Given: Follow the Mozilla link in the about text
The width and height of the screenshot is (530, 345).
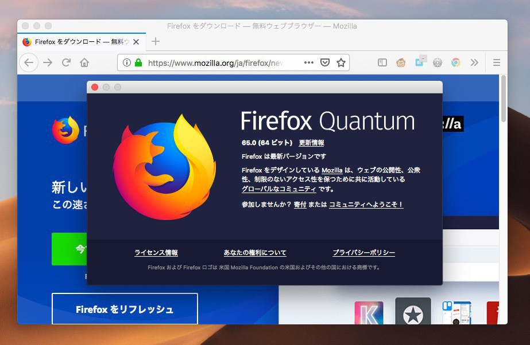Looking at the screenshot, I should [332, 170].
